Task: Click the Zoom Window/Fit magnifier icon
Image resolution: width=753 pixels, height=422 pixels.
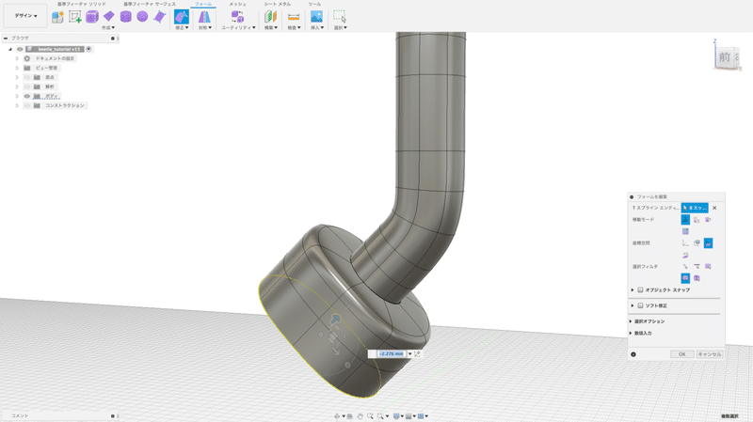Action: [381, 416]
